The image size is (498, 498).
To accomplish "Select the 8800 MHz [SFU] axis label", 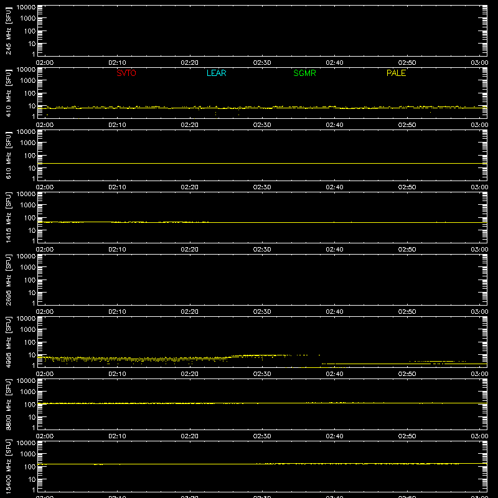I will coord(8,404).
